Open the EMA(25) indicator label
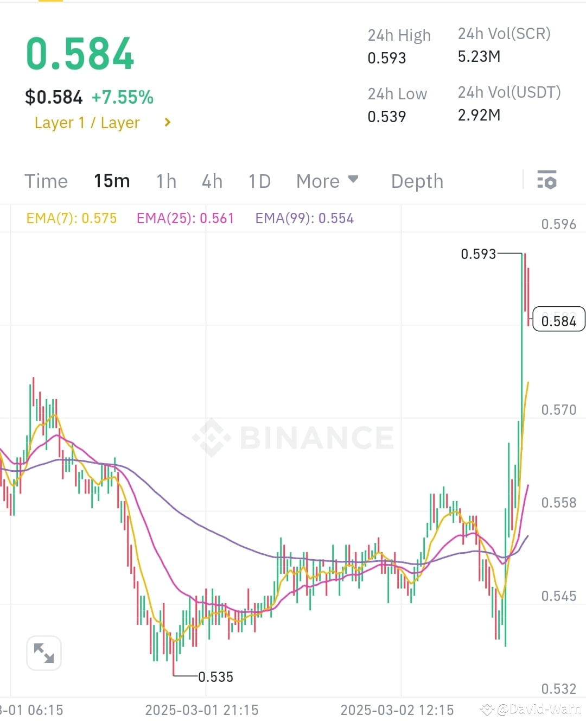Image resolution: width=586 pixels, height=721 pixels. point(184,218)
